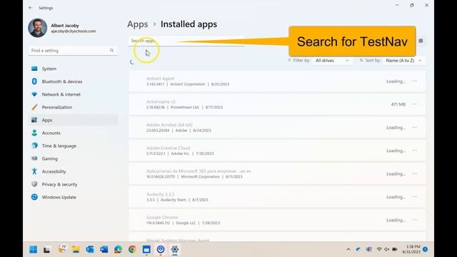The image size is (457, 257).
Task: Click the volume icon in the system tray
Action: [387, 249]
